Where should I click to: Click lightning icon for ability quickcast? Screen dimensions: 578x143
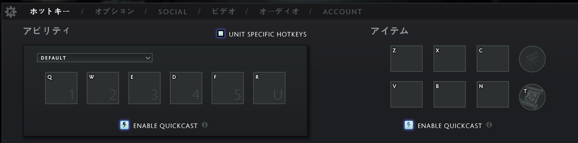pos(124,125)
